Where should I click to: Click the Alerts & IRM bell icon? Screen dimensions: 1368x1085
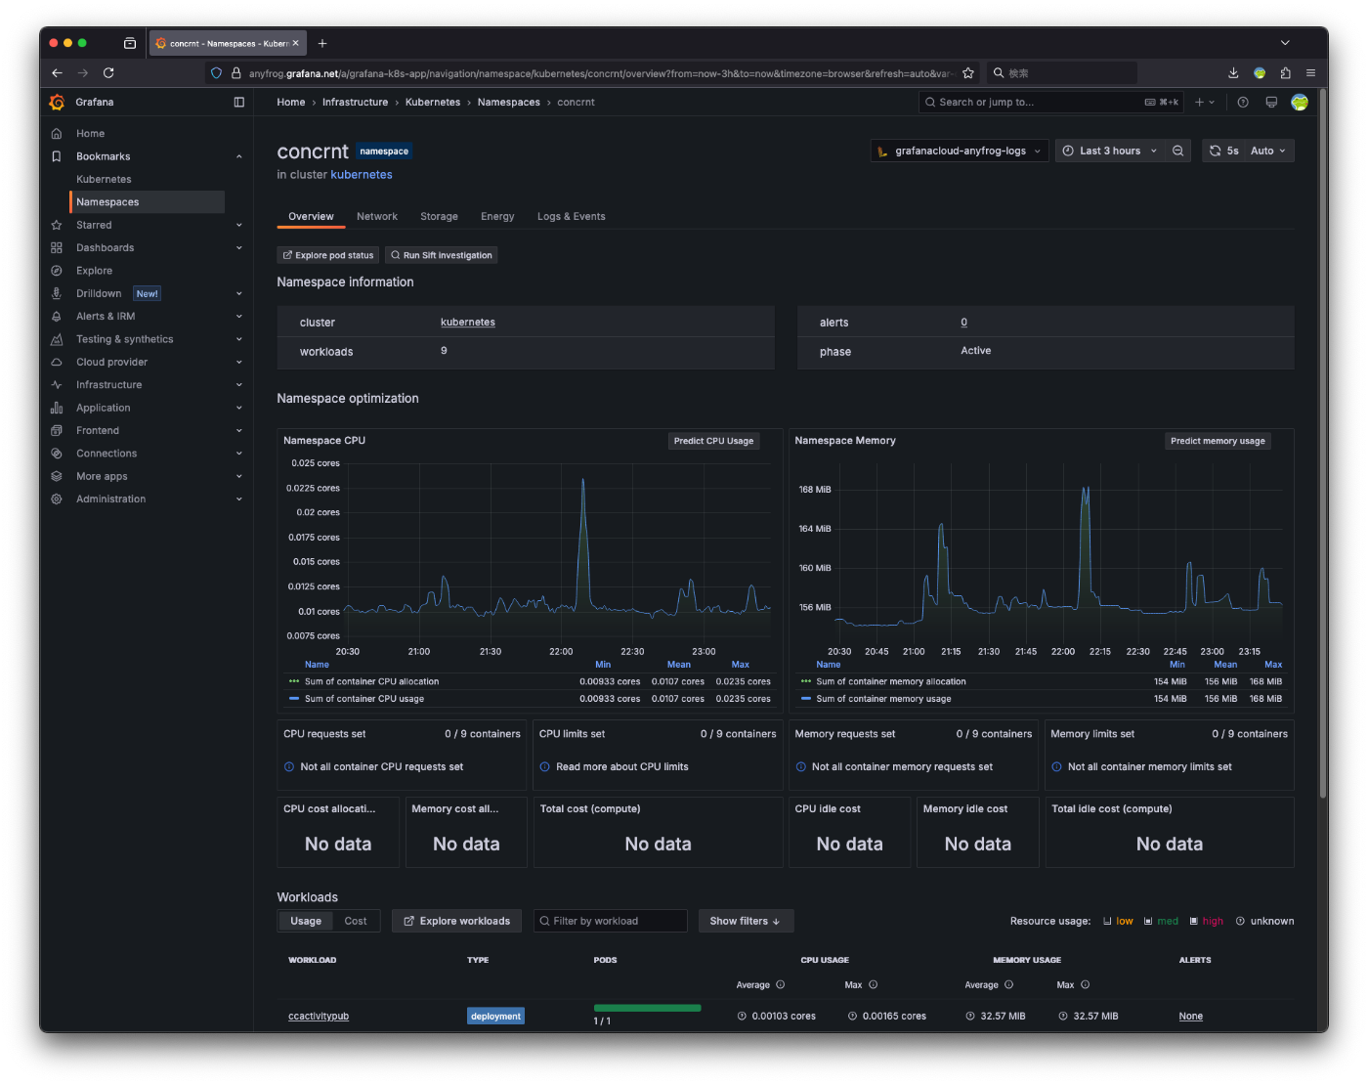(57, 317)
